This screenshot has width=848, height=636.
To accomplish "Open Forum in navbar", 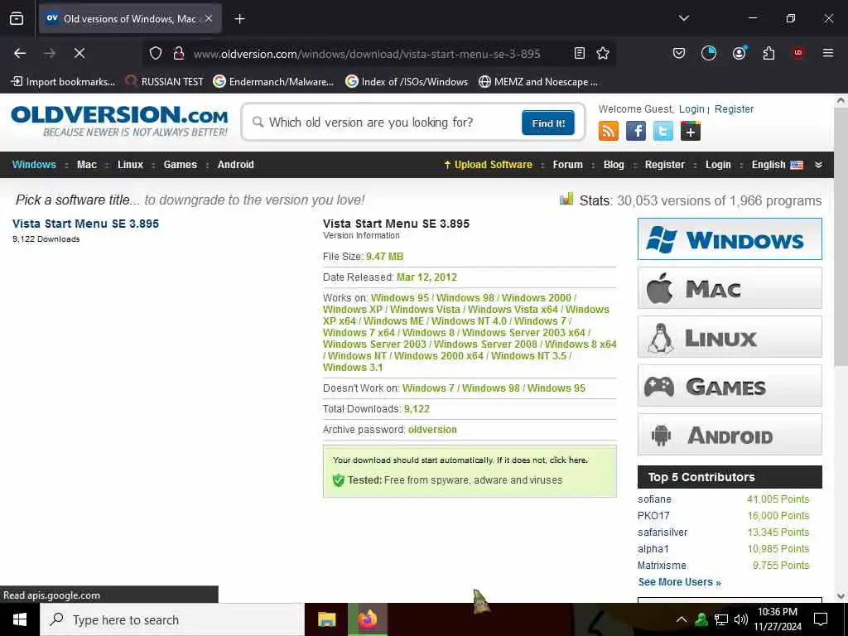I will point(568,165).
